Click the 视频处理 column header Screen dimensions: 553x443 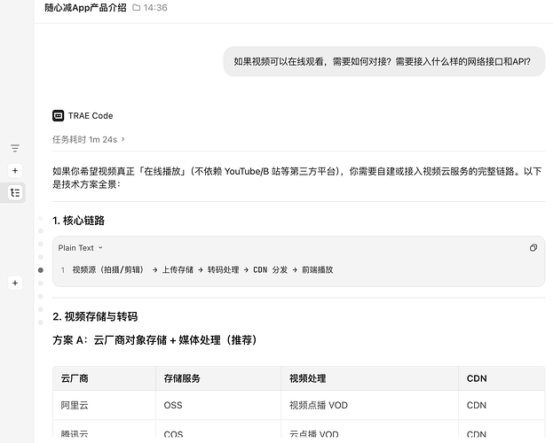(x=369, y=378)
